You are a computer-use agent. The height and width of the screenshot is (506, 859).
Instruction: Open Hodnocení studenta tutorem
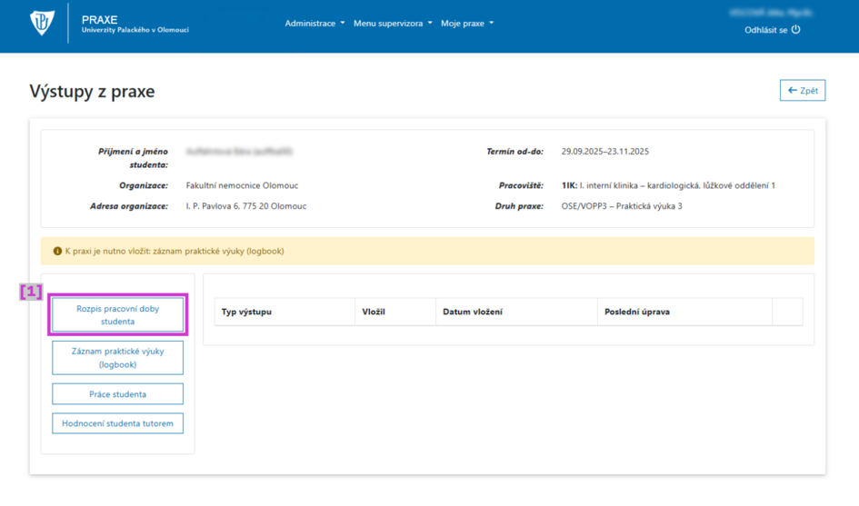[118, 423]
